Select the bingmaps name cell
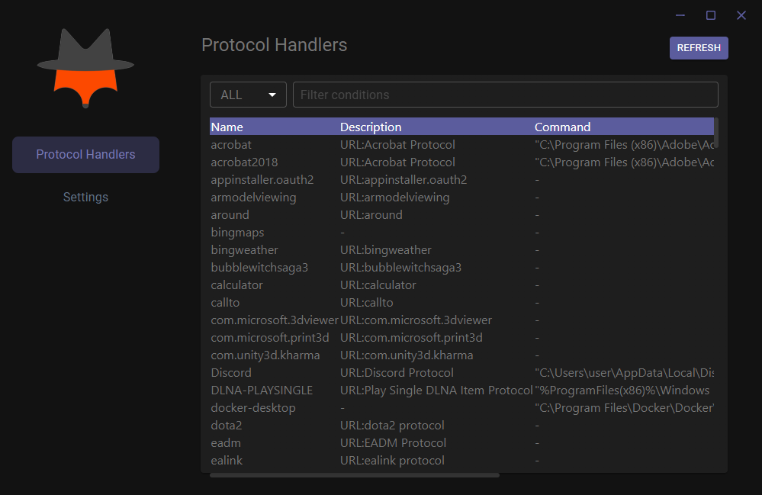The width and height of the screenshot is (762, 495). [x=238, y=232]
